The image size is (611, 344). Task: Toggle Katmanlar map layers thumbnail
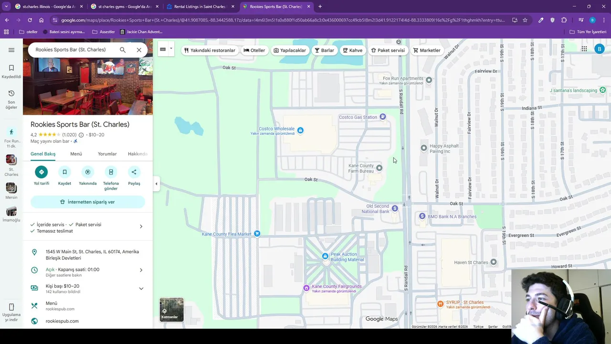[171, 310]
